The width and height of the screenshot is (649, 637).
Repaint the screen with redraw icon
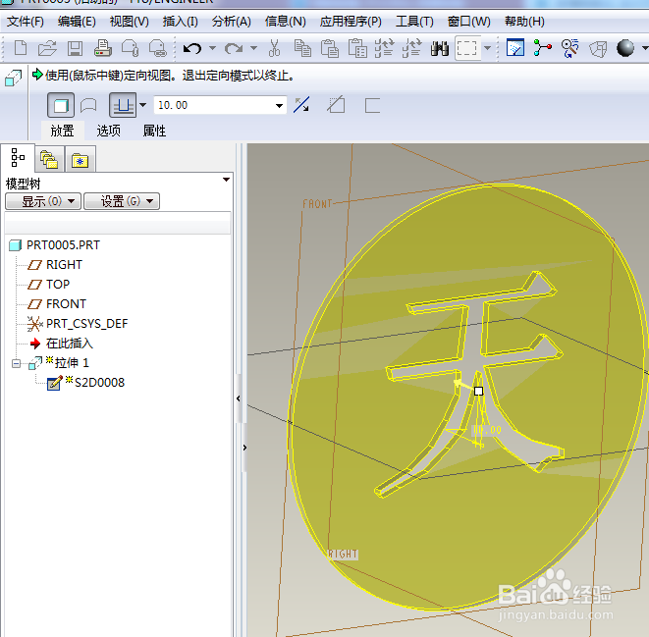pyautogui.click(x=515, y=48)
